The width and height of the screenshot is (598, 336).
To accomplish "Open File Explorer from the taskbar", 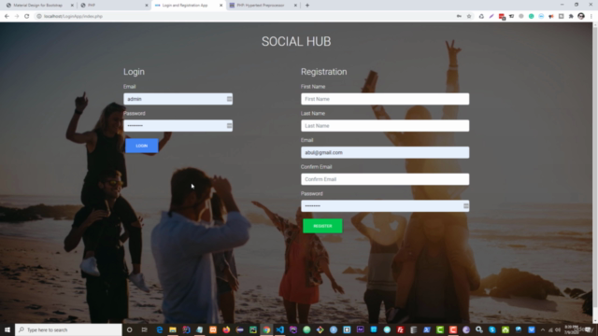I will coord(173,329).
